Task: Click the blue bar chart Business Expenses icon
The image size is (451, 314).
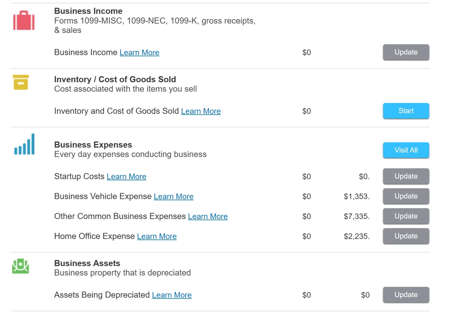Action: click(24, 144)
